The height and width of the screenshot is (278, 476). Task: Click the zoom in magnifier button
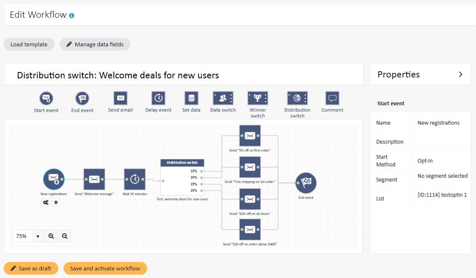point(51,236)
